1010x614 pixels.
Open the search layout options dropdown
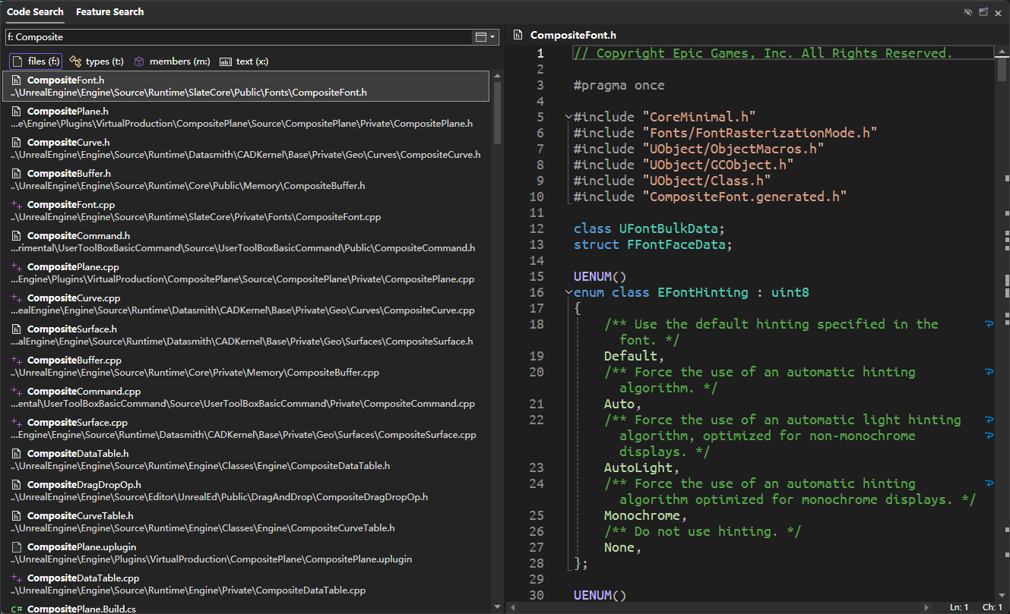pos(484,36)
